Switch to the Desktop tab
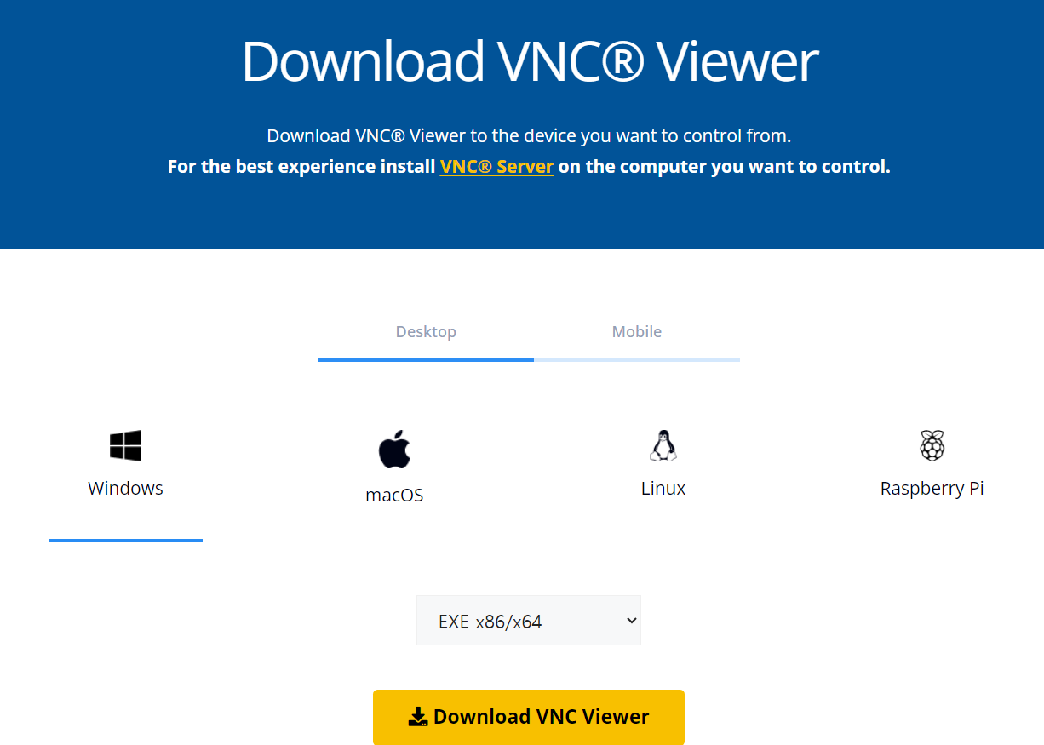Viewport: 1044px width, 745px height. coord(426,332)
